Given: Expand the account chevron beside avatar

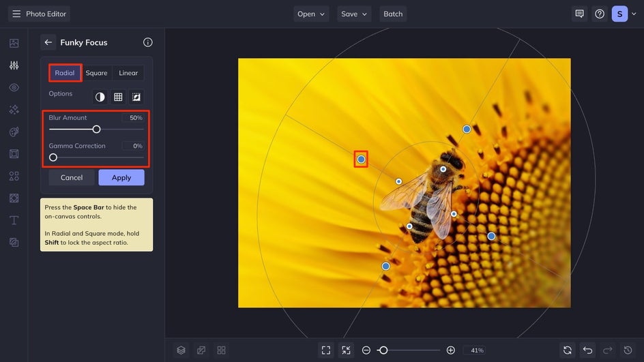Looking at the screenshot, I should [634, 14].
